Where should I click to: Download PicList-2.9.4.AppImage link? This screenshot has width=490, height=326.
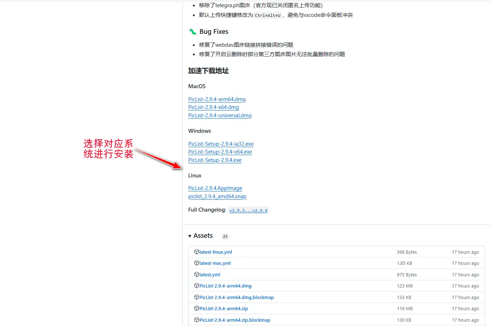click(x=215, y=188)
